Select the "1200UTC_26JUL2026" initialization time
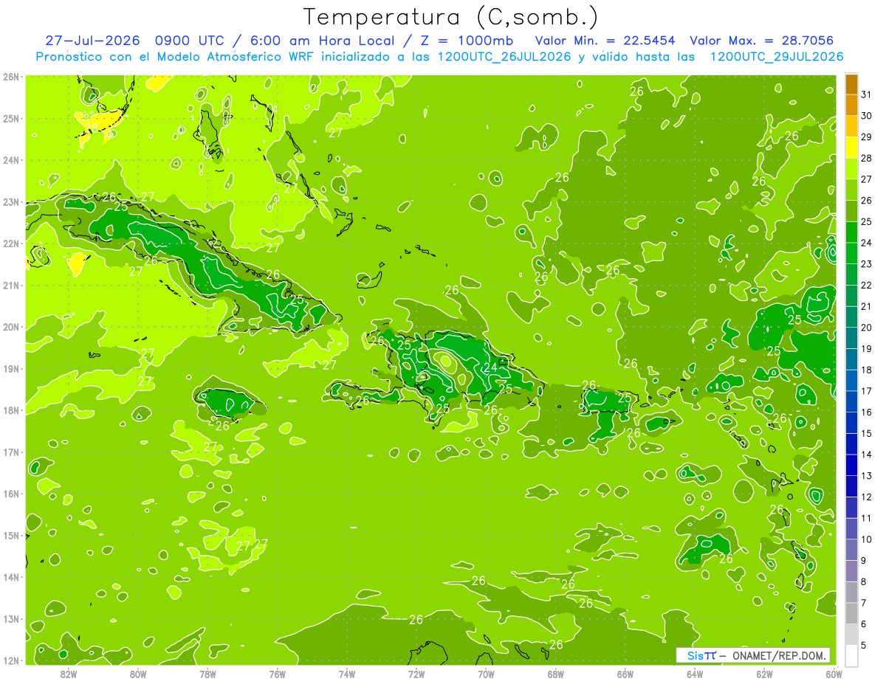886x684 pixels. point(504,57)
